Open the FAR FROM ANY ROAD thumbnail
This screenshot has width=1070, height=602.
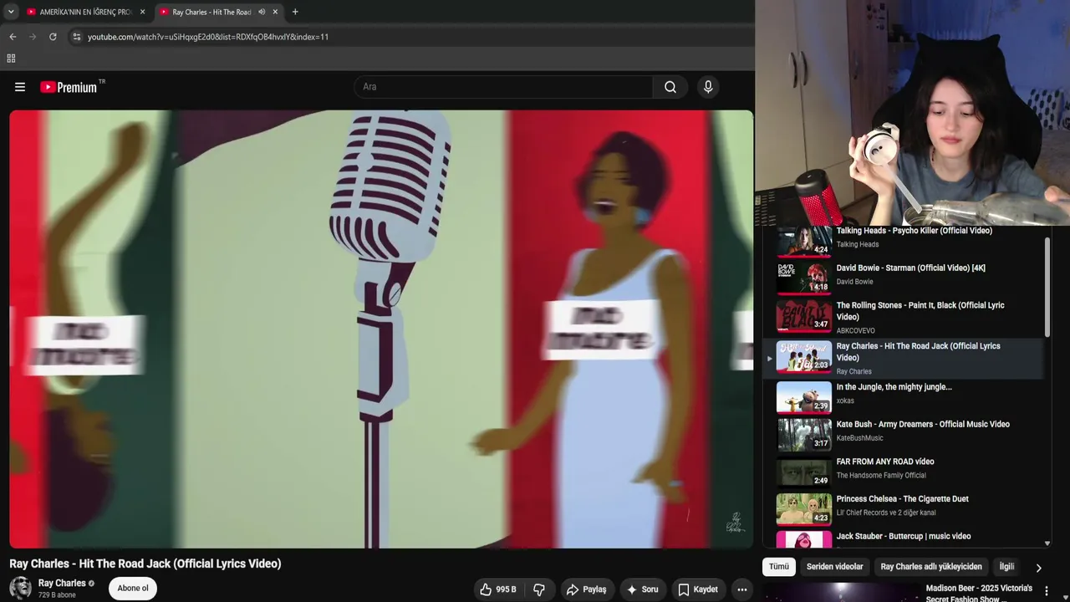(x=804, y=472)
